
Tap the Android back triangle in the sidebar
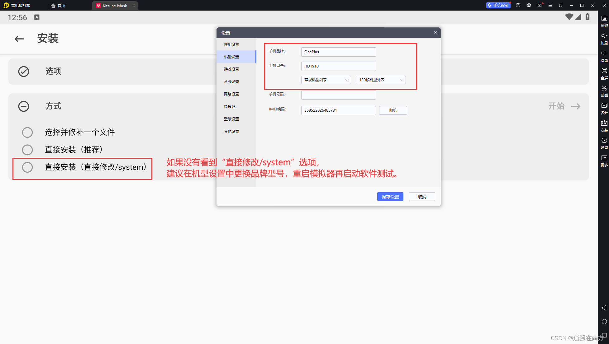pyautogui.click(x=604, y=308)
